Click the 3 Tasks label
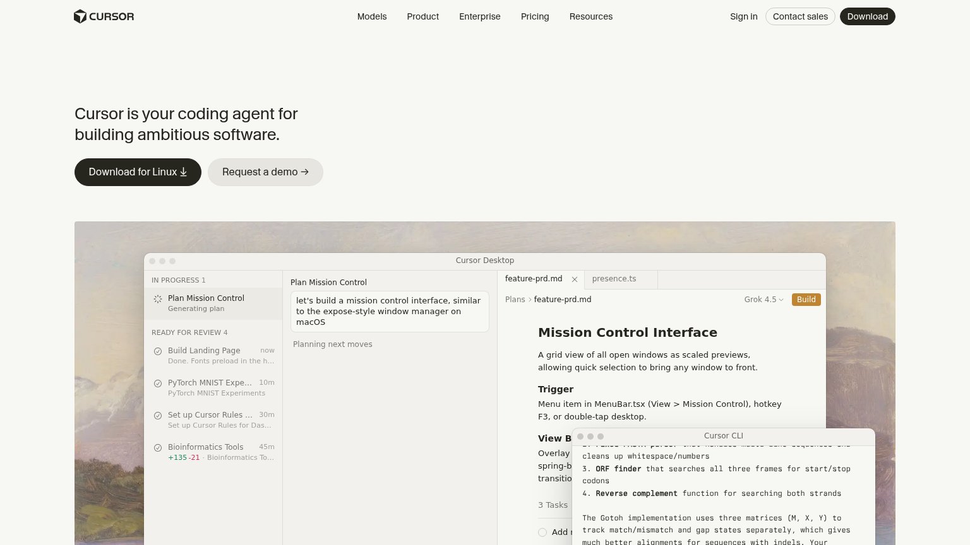This screenshot has height=545, width=970. point(553,505)
